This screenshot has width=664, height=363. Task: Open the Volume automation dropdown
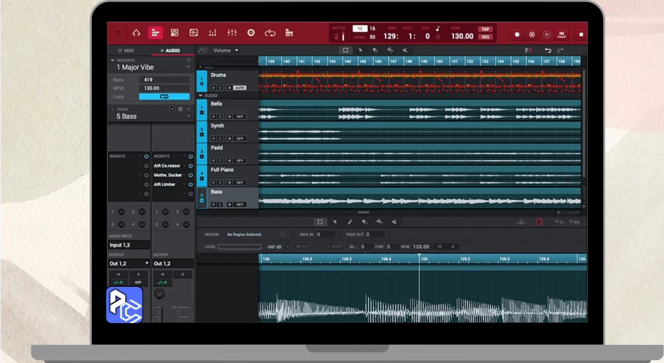point(226,50)
